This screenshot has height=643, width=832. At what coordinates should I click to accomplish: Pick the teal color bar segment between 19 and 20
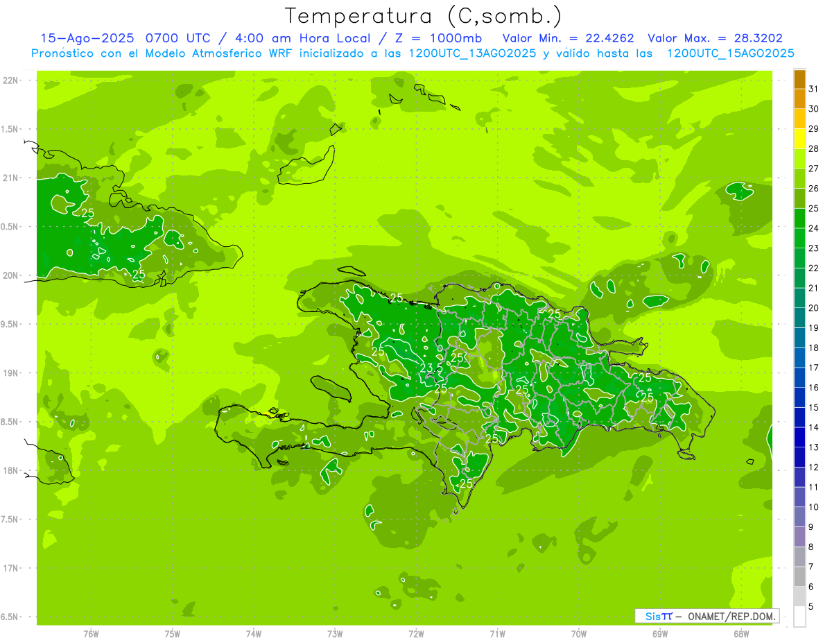click(799, 318)
